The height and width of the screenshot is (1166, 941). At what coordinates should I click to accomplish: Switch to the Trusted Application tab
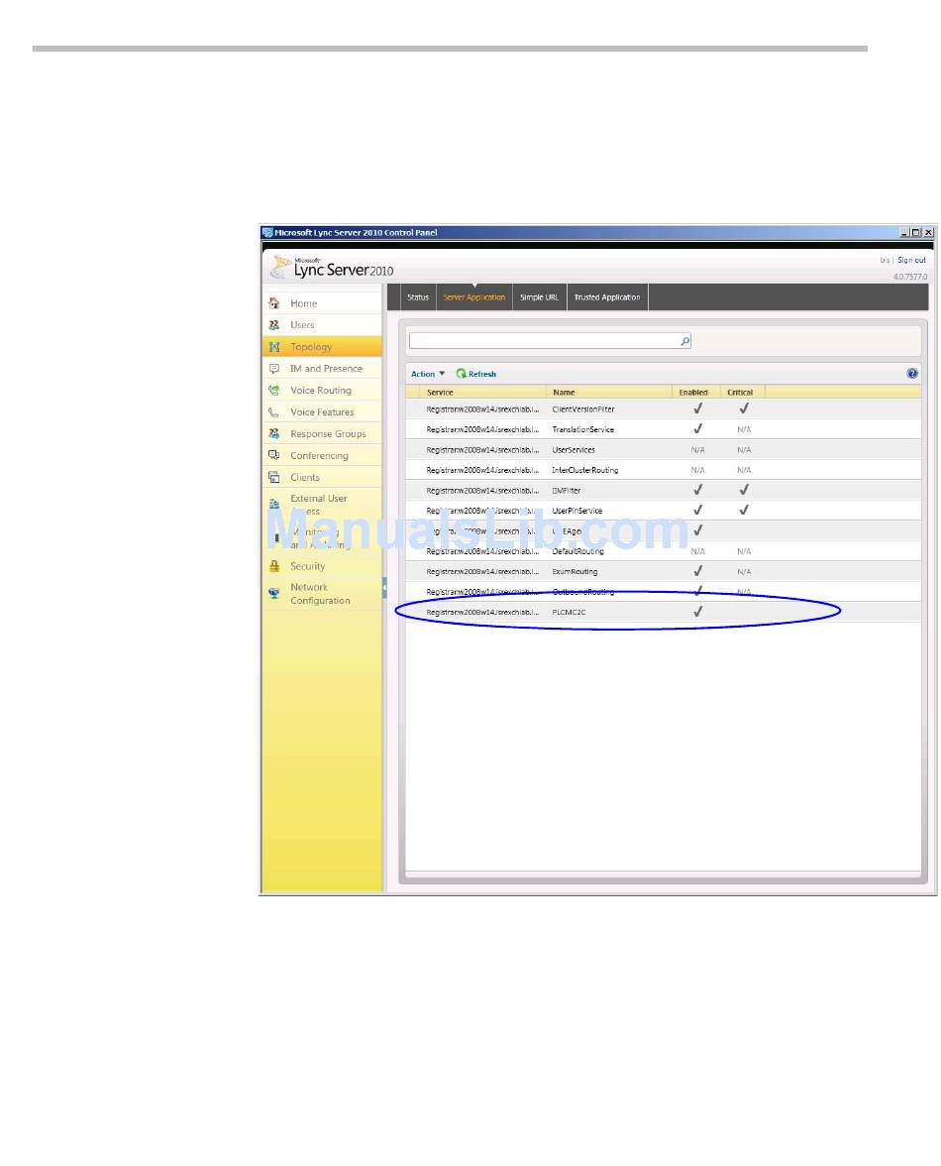click(x=607, y=296)
